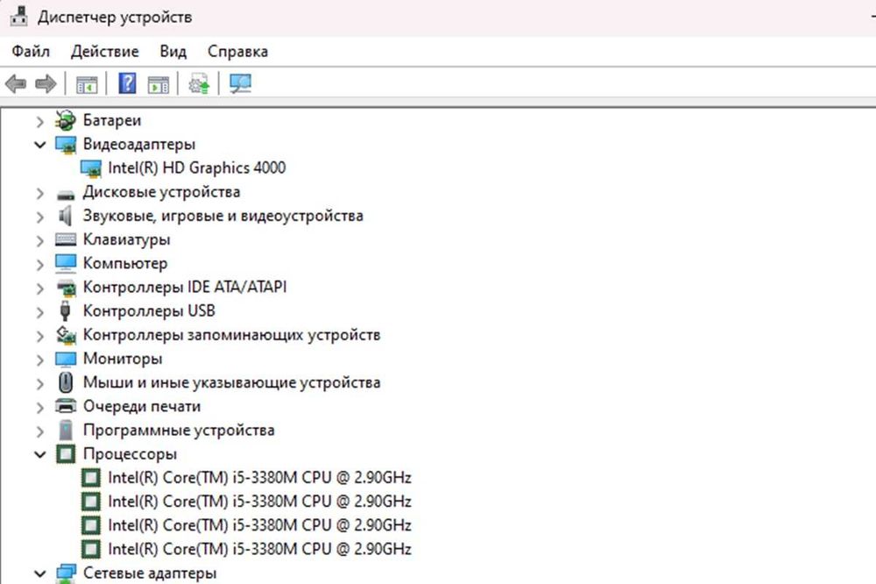
Task: Select the Батареи category label
Action: point(112,120)
